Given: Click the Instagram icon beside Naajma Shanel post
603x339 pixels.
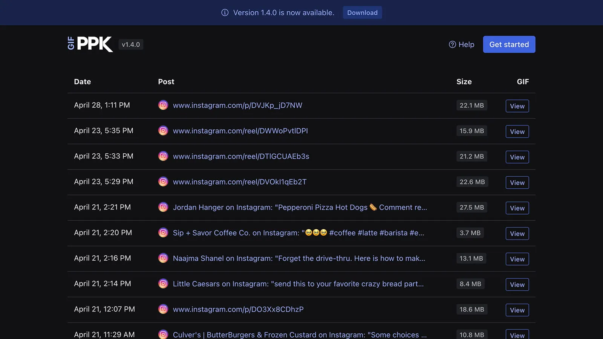Looking at the screenshot, I should 163,258.
